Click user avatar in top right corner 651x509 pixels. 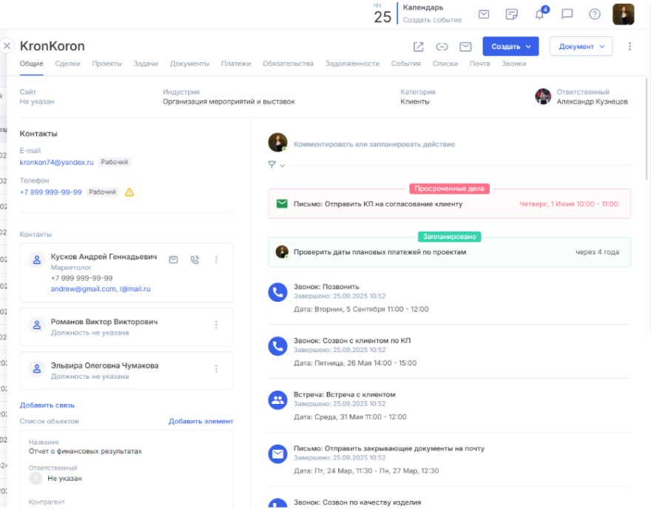625,14
